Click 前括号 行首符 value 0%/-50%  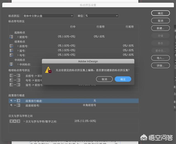click(99, 36)
